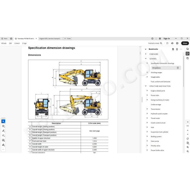
Task: Click the excavator dimension drawing
Action: [68, 90]
